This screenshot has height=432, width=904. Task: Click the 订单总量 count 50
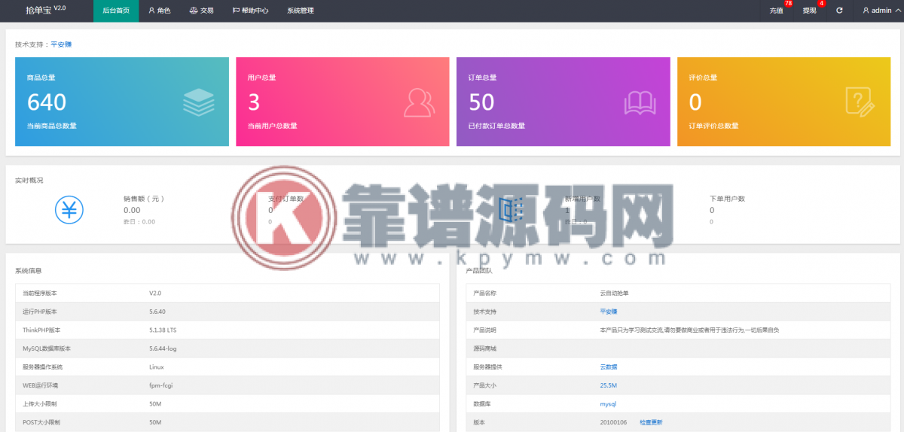pos(482,102)
